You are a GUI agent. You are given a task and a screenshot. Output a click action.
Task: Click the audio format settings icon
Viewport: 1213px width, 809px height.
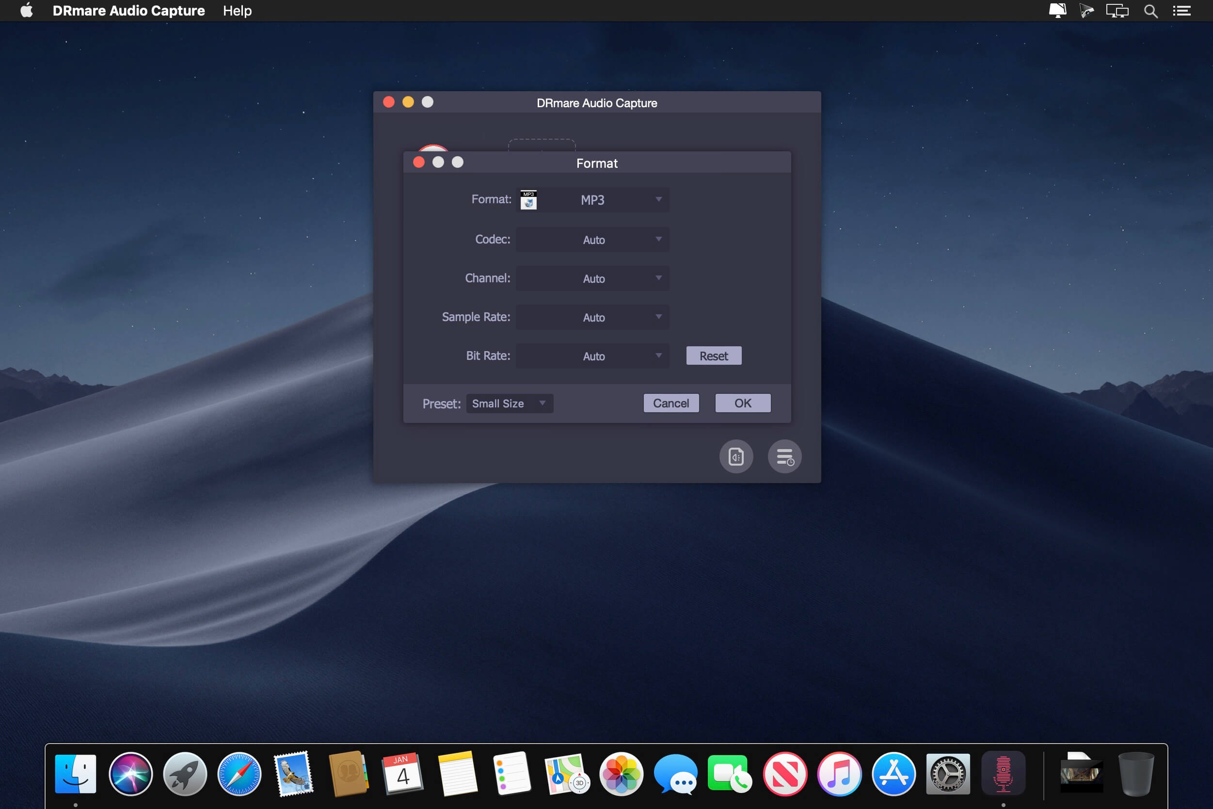click(736, 456)
